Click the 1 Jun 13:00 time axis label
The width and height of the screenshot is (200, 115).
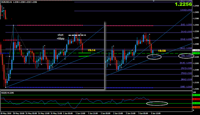click(x=81, y=113)
